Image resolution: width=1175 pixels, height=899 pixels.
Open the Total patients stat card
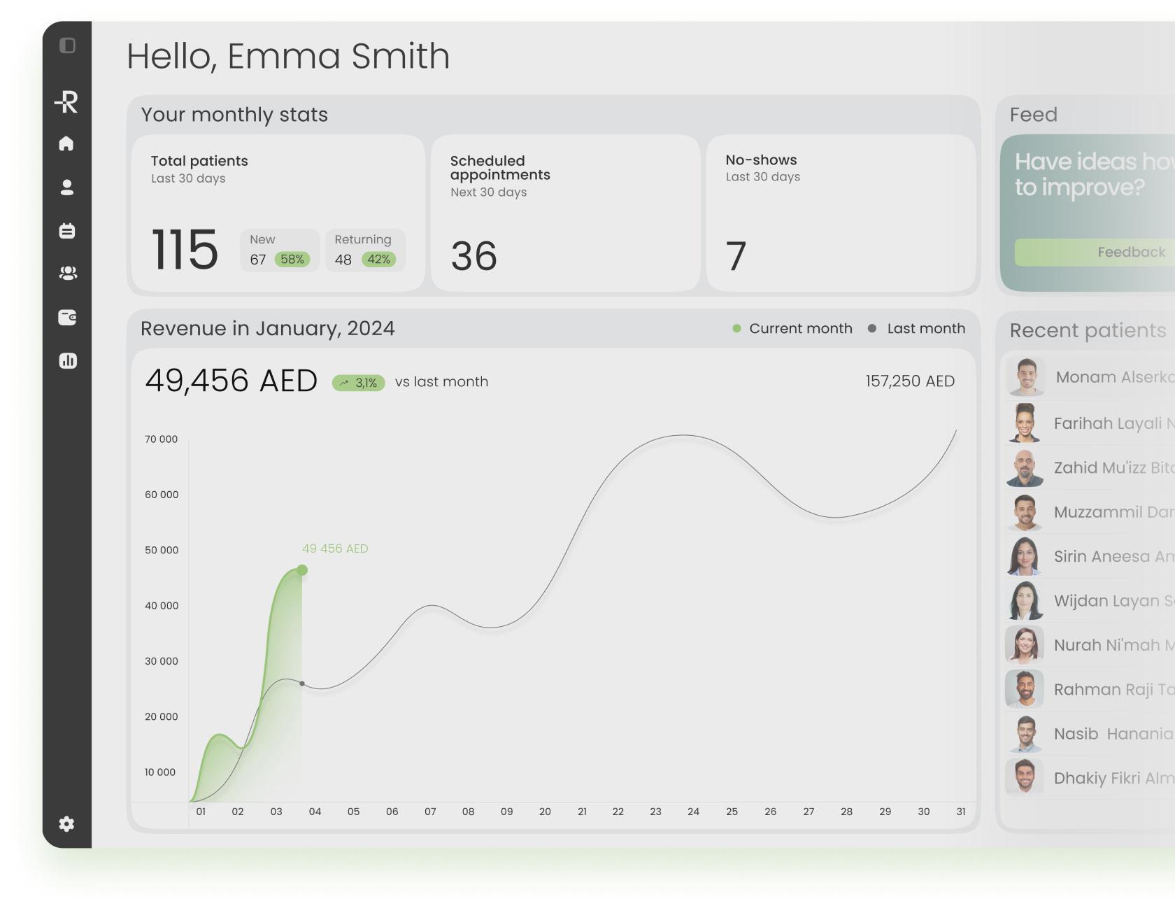click(278, 213)
